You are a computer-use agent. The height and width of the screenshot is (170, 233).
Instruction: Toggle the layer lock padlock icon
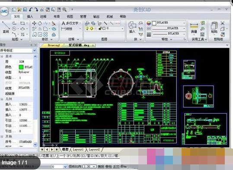(x=100, y=28)
